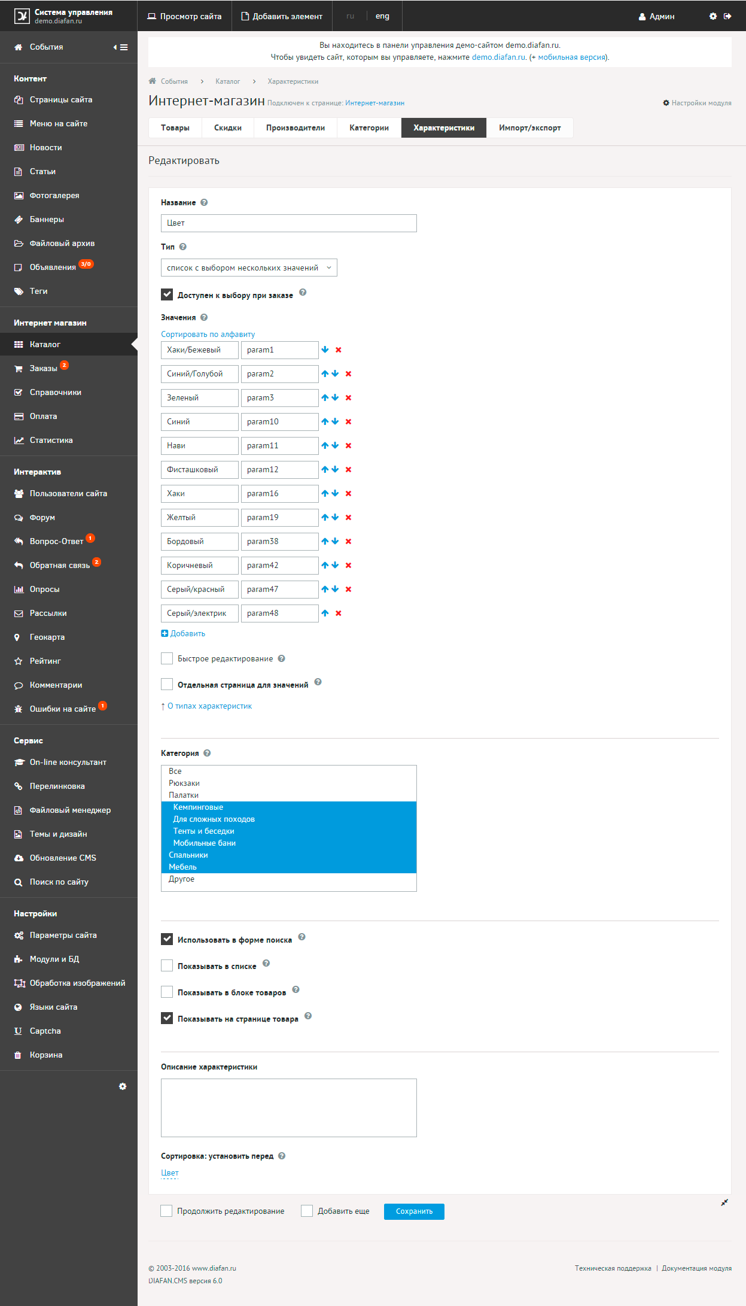Click gear icon at sidebar bottom
The image size is (746, 1306).
[123, 1086]
